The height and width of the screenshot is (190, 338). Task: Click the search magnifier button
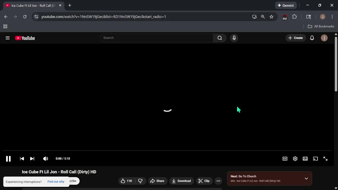220,38
